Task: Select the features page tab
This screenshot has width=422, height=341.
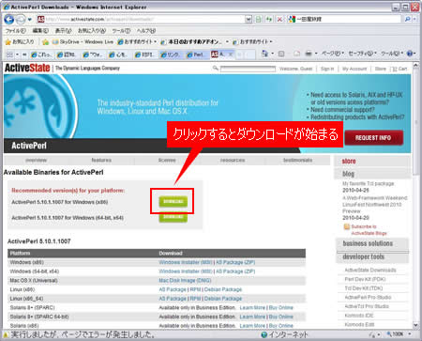Action: 101,161
